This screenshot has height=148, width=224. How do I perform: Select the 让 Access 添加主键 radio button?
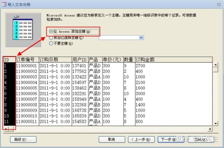51,31
